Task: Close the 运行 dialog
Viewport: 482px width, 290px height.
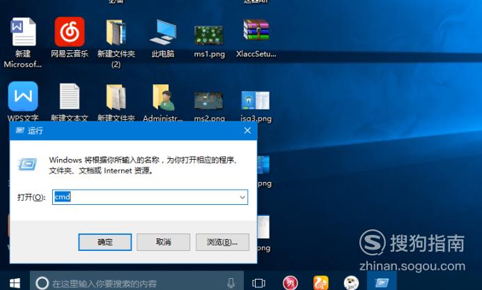Action: (x=247, y=130)
